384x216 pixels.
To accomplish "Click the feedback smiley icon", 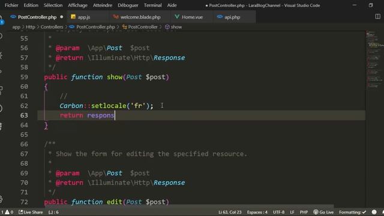I will [374, 212].
